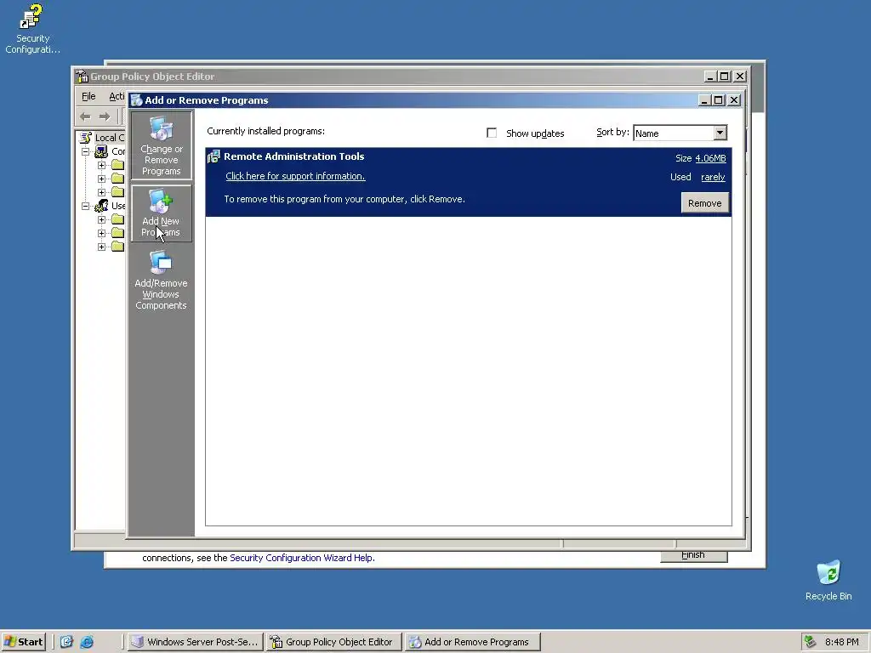Click the 4.06MB size link
The height and width of the screenshot is (653, 871).
click(710, 158)
